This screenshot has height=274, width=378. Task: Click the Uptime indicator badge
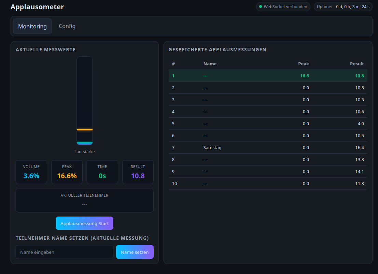pos(343,6)
